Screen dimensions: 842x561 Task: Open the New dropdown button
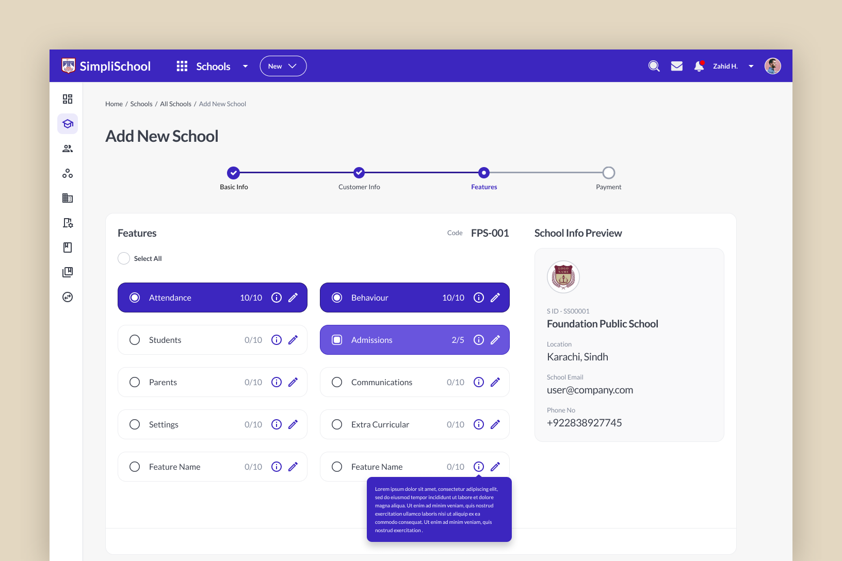(283, 66)
